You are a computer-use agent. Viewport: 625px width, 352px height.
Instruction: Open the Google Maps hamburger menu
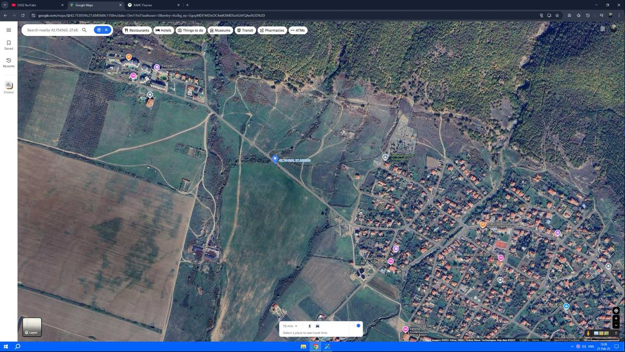point(8,30)
